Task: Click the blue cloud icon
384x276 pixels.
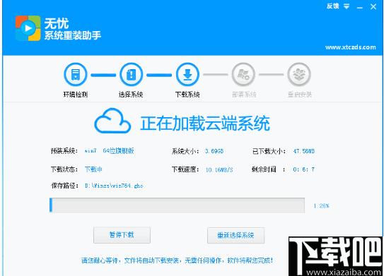Action: (112, 121)
